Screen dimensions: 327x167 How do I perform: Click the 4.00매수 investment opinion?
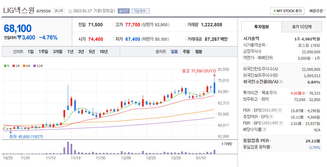pos(298,93)
